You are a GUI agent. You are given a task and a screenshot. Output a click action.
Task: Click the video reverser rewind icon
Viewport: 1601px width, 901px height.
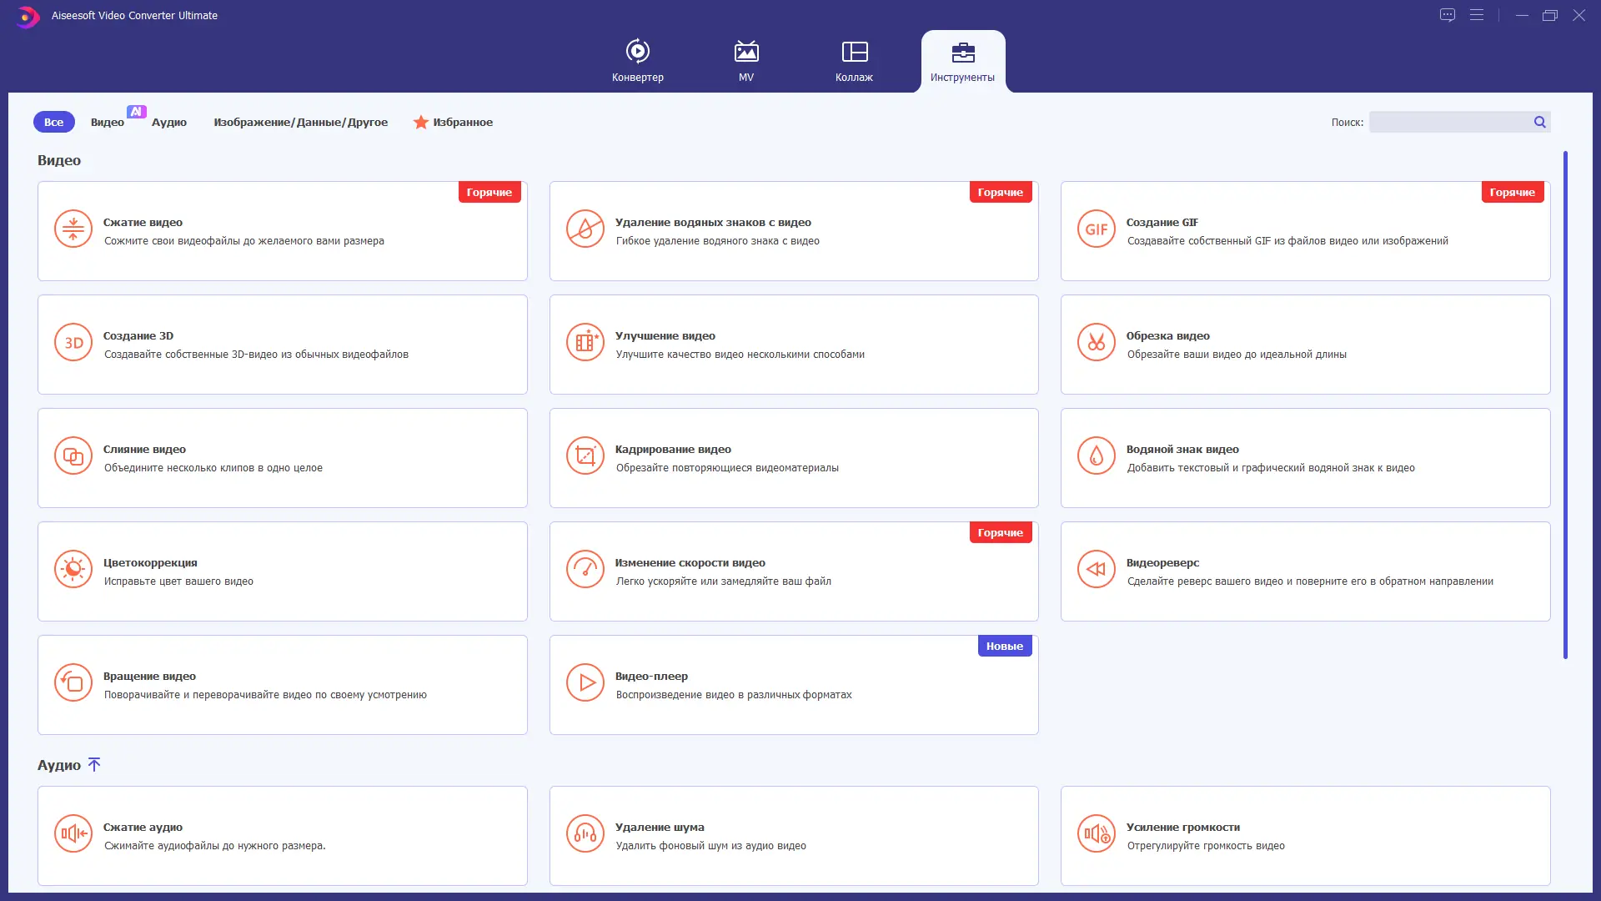pyautogui.click(x=1096, y=569)
